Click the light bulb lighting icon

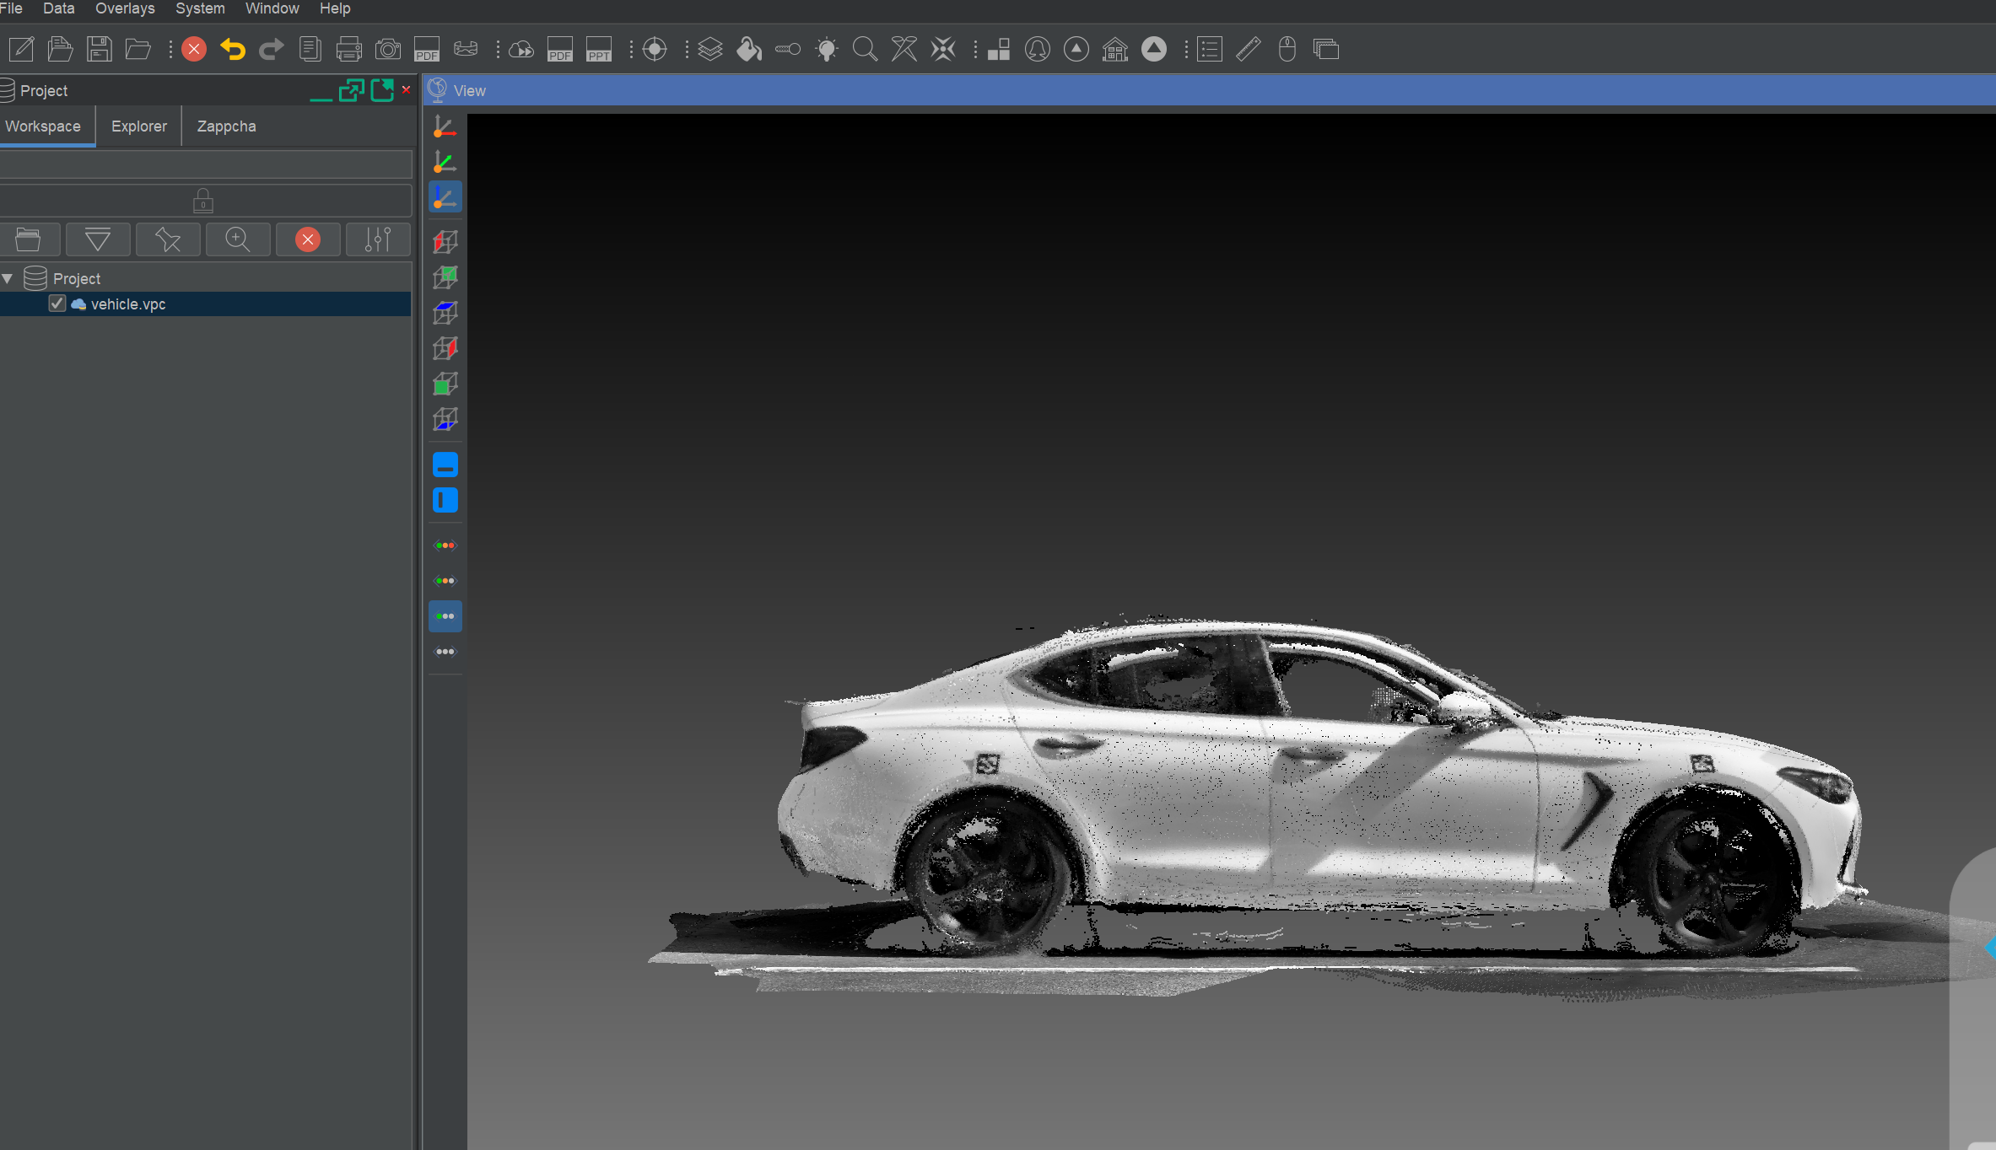[827, 50]
